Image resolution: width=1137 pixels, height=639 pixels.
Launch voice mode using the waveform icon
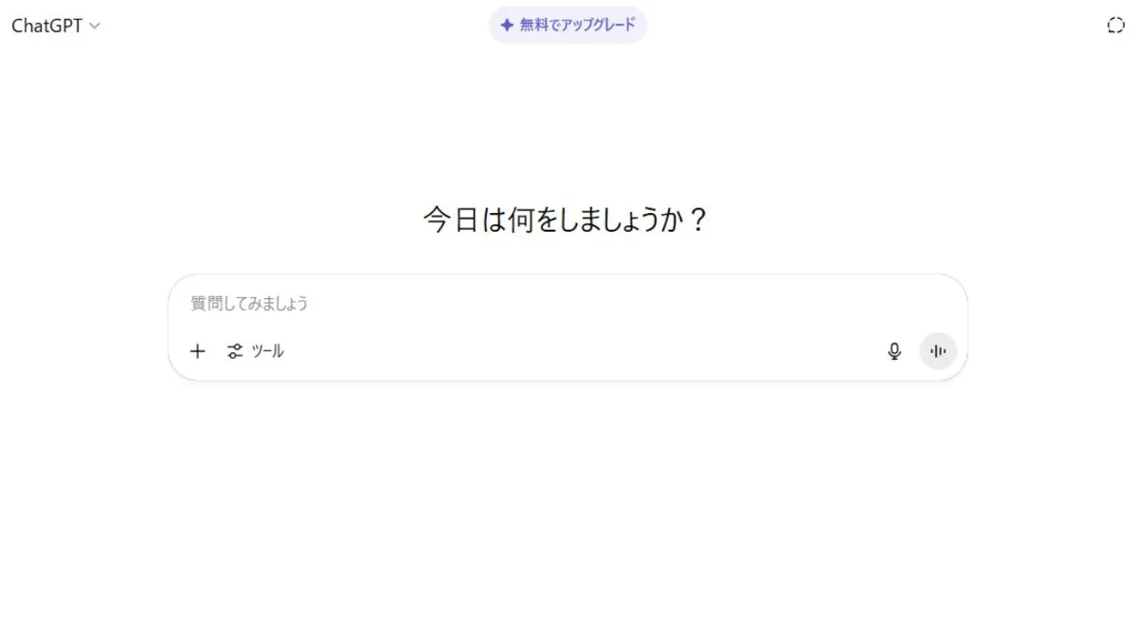[938, 351]
